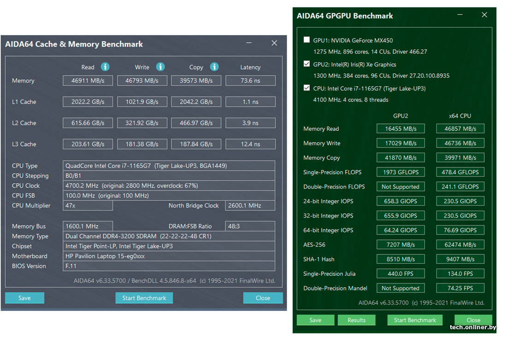Click the GPU2 Memory Read result box
Screen dimensions: 507x338
pyautogui.click(x=400, y=129)
